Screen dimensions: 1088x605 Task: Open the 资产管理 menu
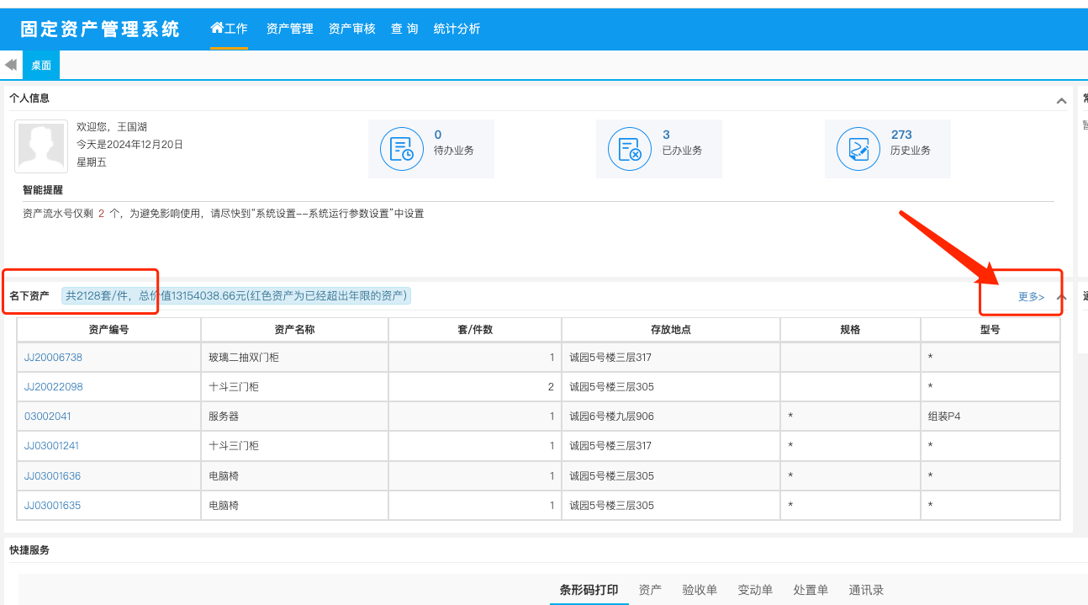point(289,29)
